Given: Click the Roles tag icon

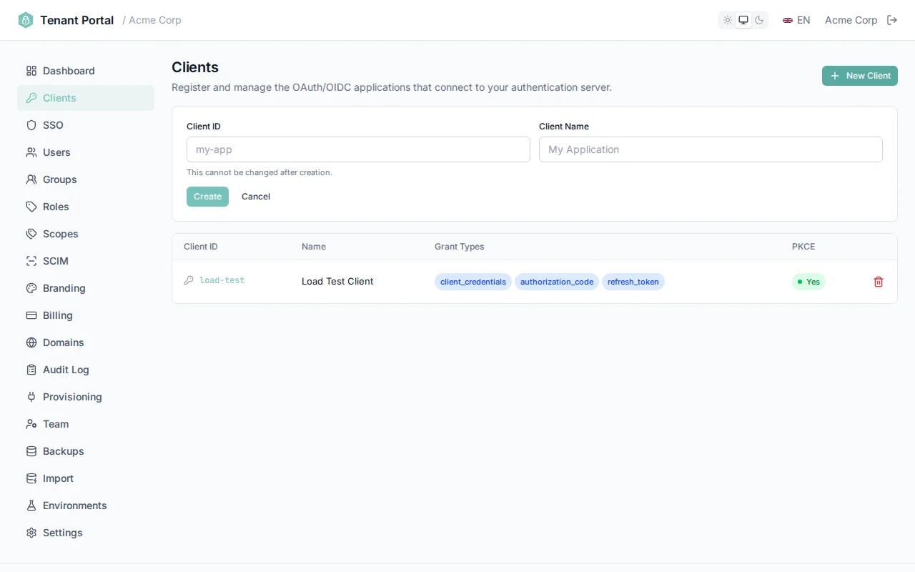Looking at the screenshot, I should click(31, 207).
